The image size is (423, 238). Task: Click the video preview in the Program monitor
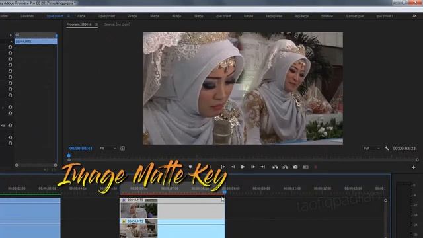tap(243, 89)
